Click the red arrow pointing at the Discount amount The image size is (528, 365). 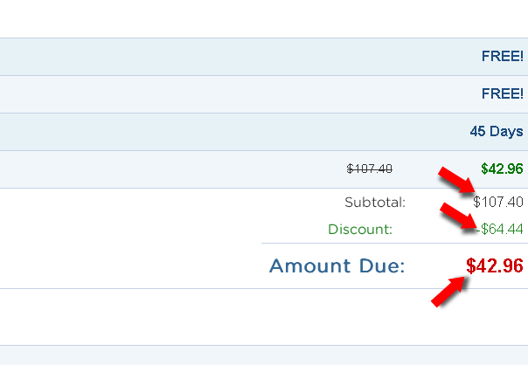coord(459,216)
